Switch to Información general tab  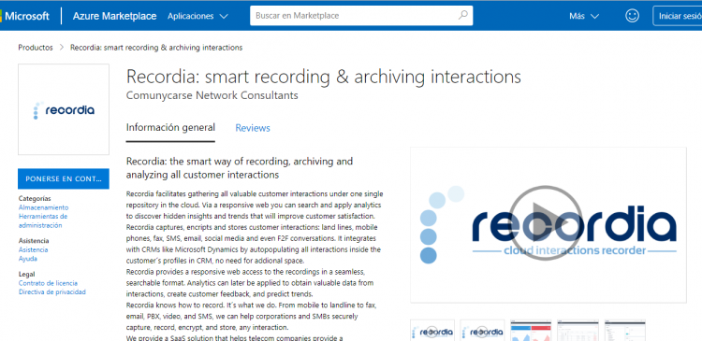tap(170, 128)
